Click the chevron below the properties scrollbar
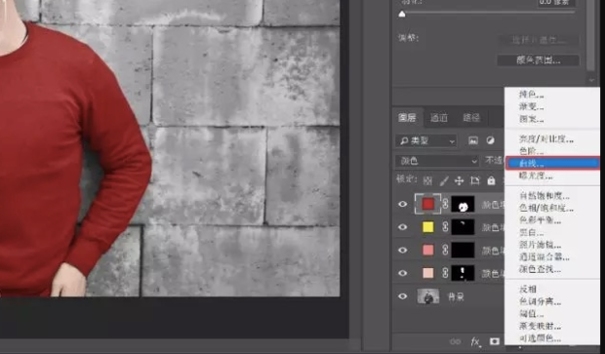Image resolution: width=605 pixels, height=354 pixels. 592,80
